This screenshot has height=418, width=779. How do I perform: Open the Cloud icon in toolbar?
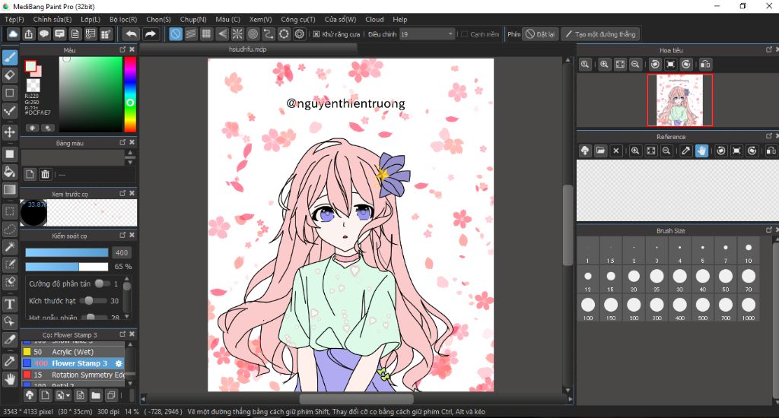(x=13, y=33)
